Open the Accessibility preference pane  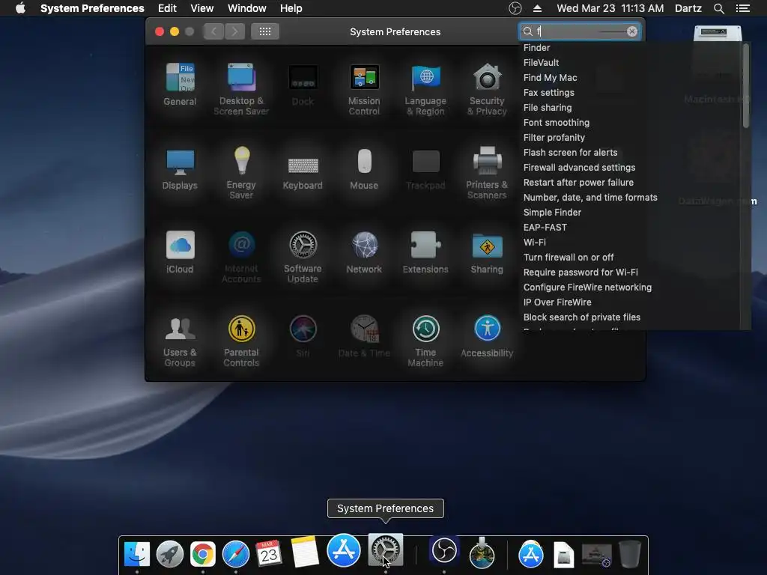(x=487, y=336)
